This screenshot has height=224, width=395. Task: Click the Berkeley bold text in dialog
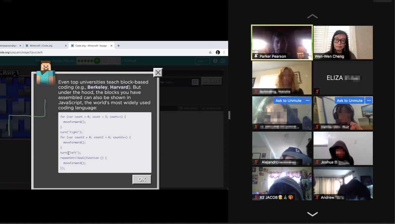(x=97, y=87)
